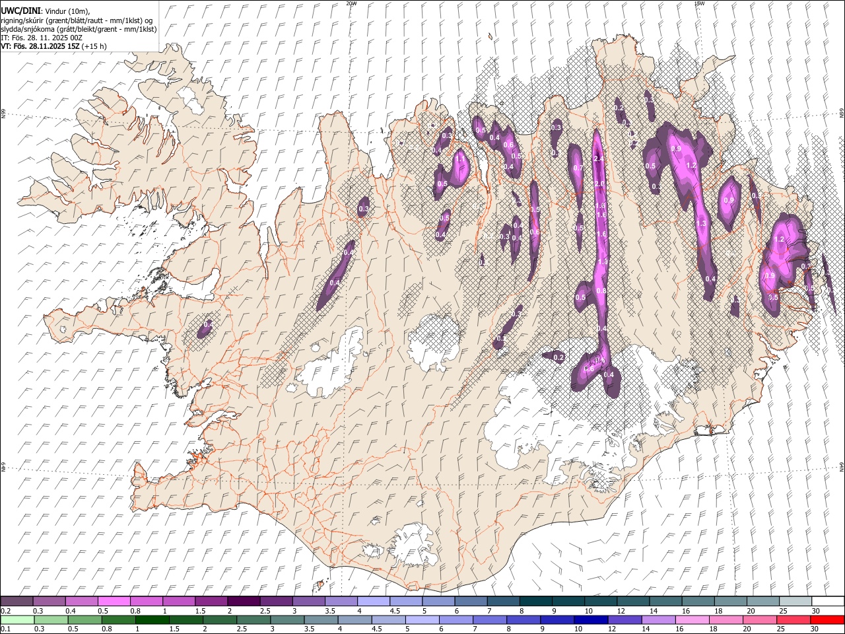The height and width of the screenshot is (634, 845).
Task: Click the "0.1" legend scale label
Action: [5, 629]
